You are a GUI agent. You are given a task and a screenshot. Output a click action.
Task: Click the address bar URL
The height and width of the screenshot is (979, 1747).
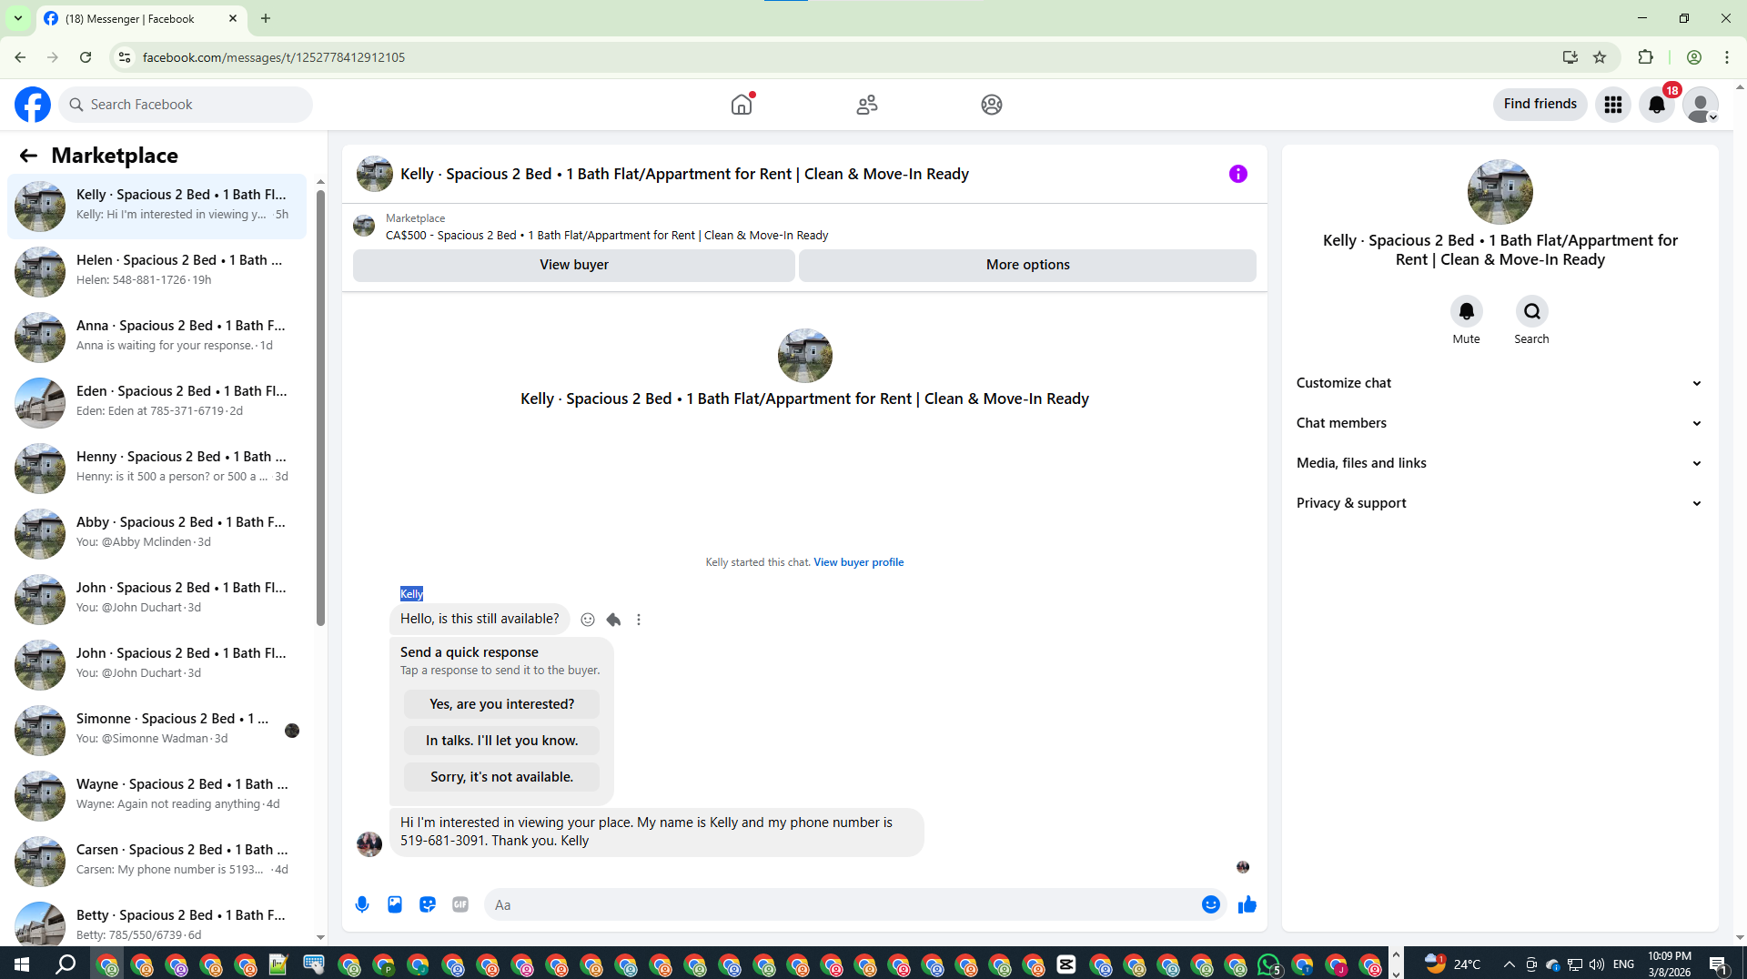point(274,57)
